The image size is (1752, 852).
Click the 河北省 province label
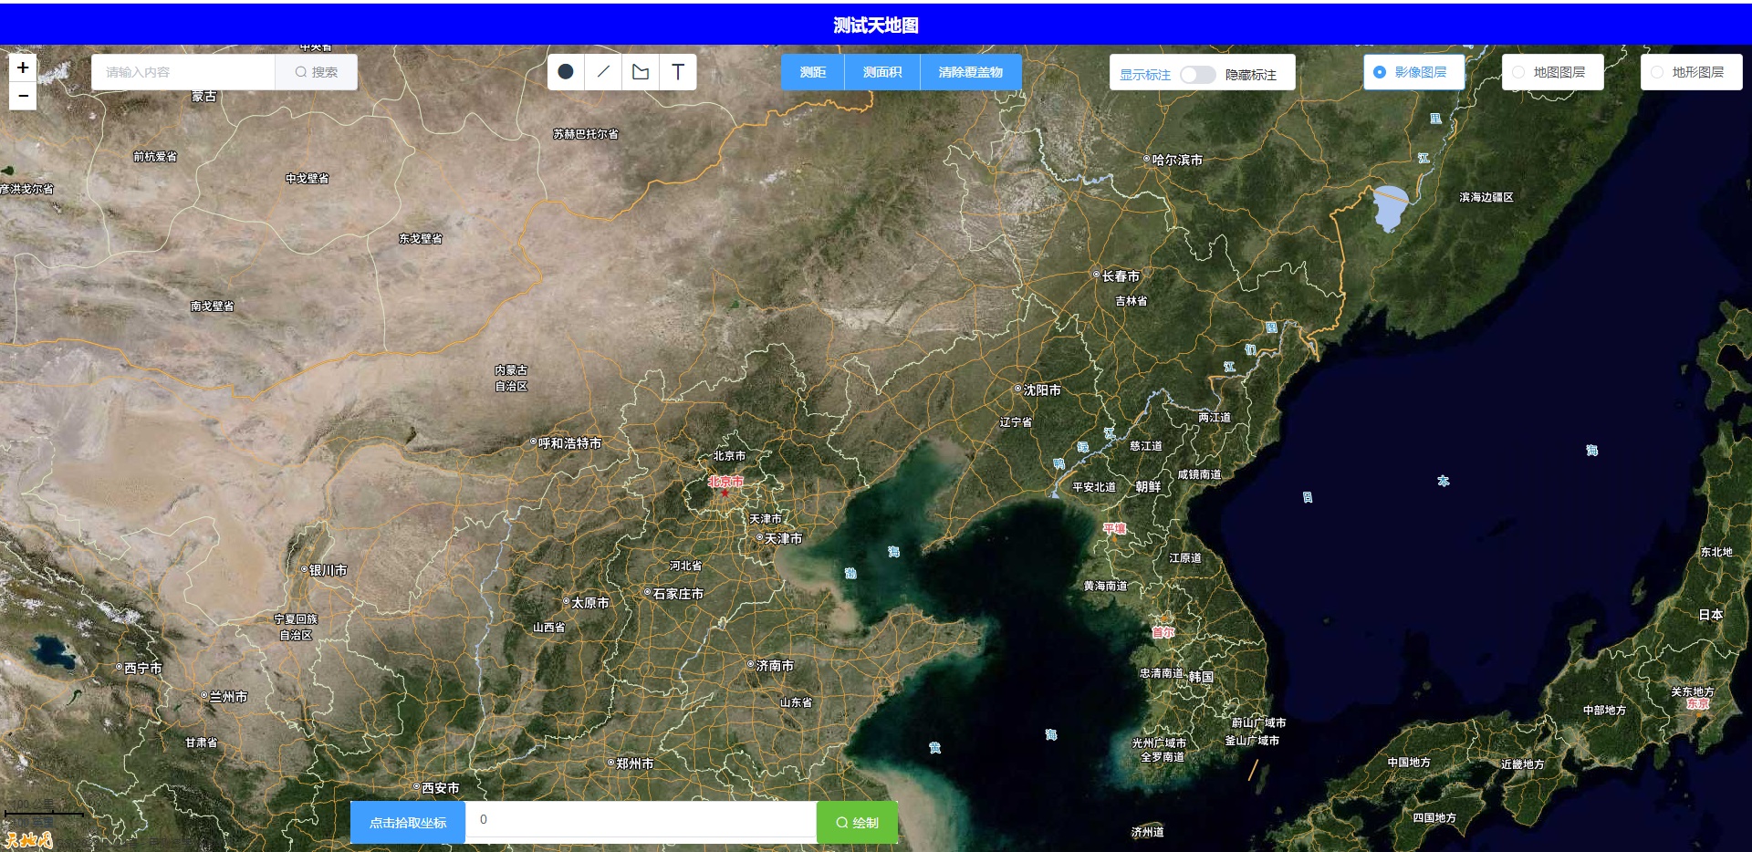tap(685, 566)
